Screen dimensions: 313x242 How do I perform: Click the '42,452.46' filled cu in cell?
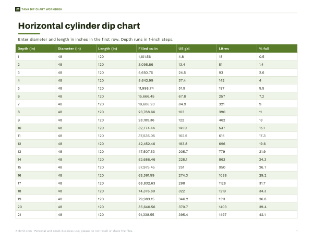click(x=156, y=143)
